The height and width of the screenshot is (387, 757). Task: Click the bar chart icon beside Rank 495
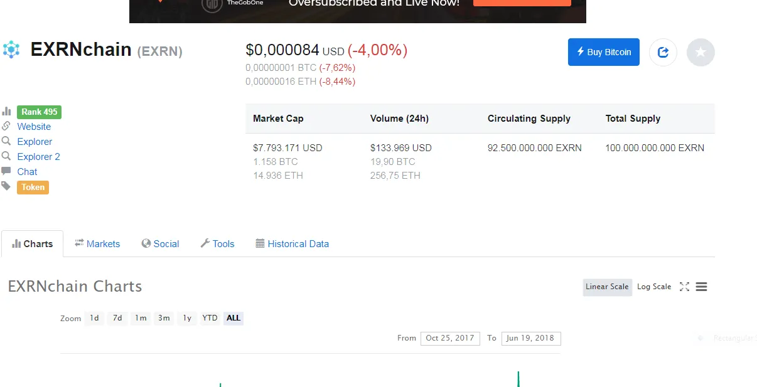point(6,112)
